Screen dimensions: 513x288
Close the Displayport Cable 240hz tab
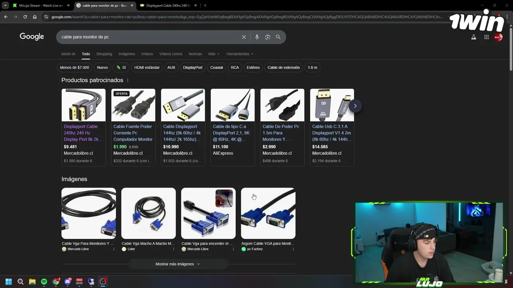coord(195,6)
